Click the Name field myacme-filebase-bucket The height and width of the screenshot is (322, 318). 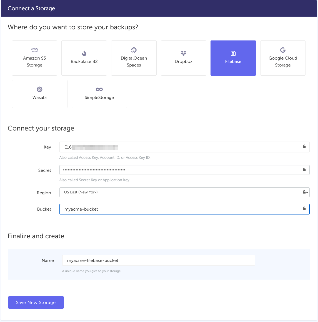click(x=159, y=260)
